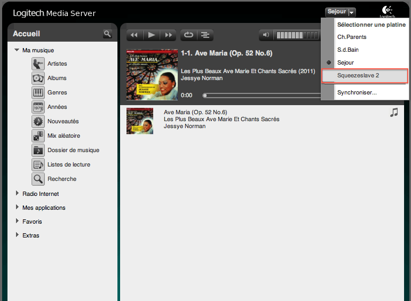Click the previous track (rewind) button

click(x=134, y=35)
